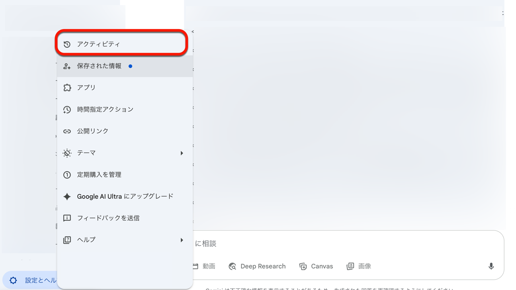Click the Apps puzzle piece icon
The width and height of the screenshot is (516, 290).
click(x=67, y=88)
